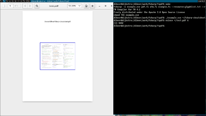
Task: Click the test.pdf title in header bar
Action: [x=54, y=6]
